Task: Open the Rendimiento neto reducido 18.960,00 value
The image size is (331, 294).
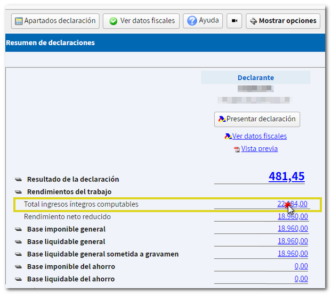Action: pyautogui.click(x=292, y=216)
